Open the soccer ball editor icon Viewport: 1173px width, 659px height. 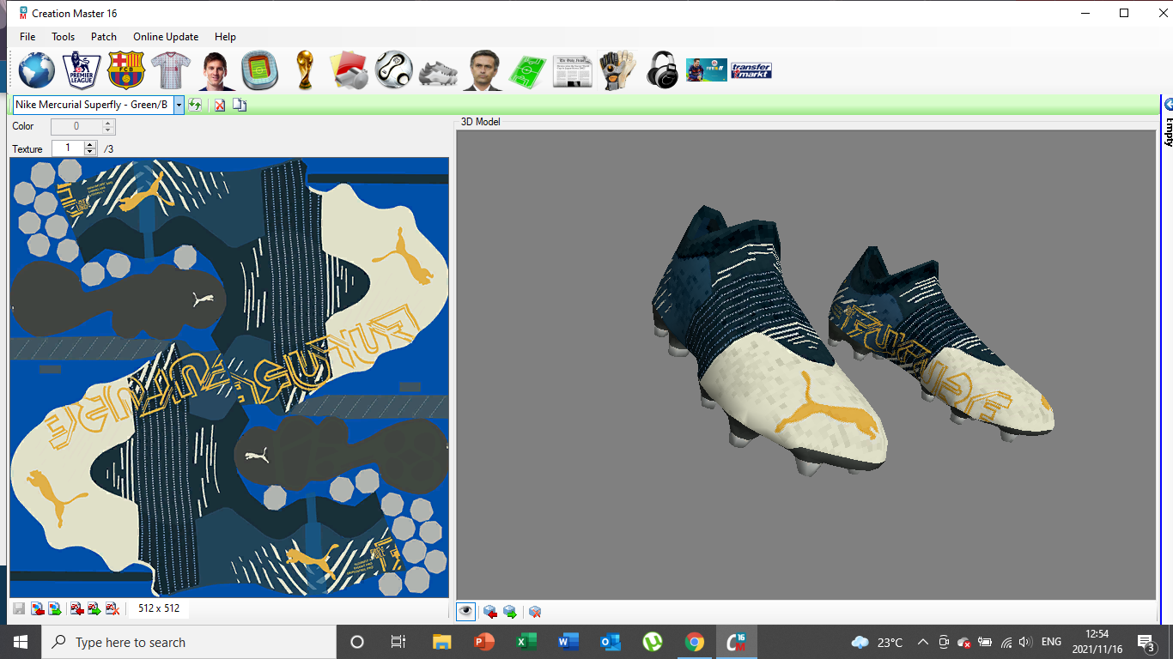pyautogui.click(x=394, y=70)
